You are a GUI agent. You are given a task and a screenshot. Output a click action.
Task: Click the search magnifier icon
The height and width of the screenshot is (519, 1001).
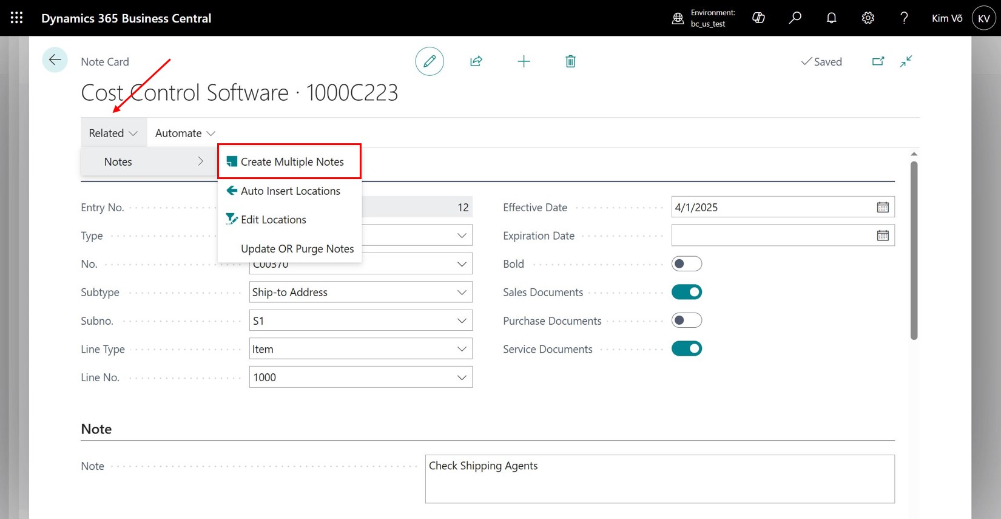click(x=795, y=18)
